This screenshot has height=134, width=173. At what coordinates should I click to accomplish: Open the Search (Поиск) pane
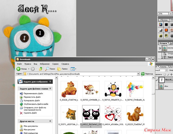tap(50, 69)
